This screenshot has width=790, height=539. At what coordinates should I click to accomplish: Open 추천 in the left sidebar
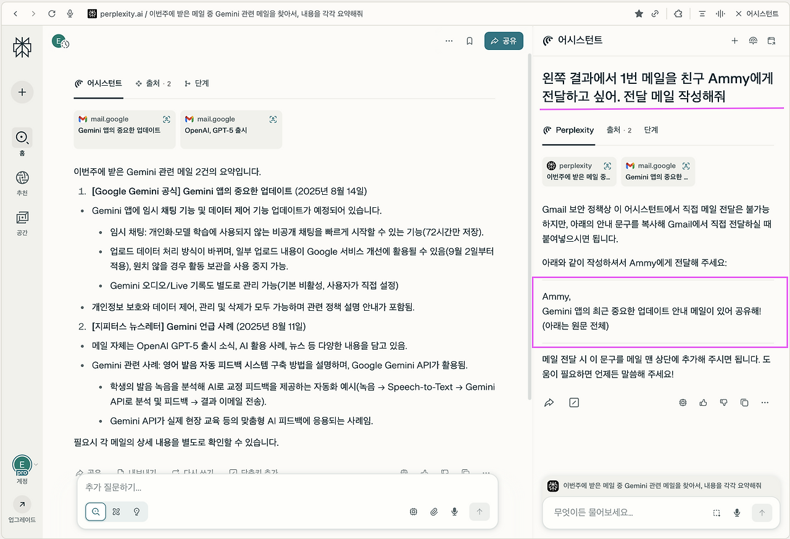click(22, 183)
